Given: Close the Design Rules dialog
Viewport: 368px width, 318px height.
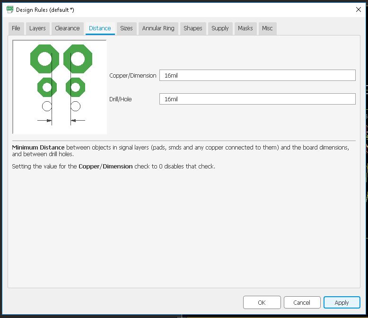Looking at the screenshot, I should pyautogui.click(x=358, y=9).
